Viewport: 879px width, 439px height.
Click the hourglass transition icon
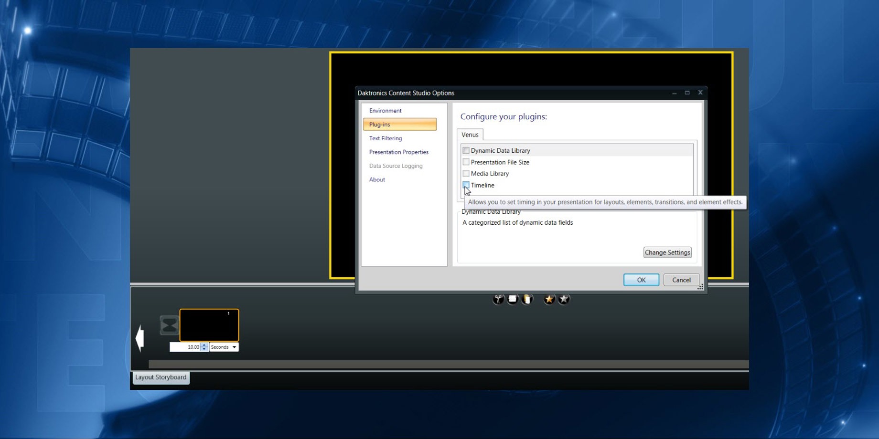[x=169, y=325]
